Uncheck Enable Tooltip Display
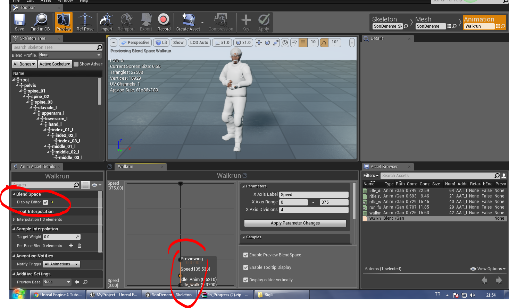The image size is (509, 308). tap(246, 267)
